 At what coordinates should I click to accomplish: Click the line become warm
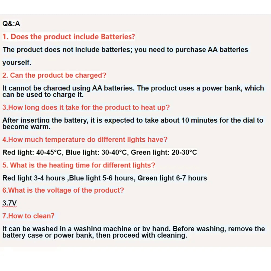coord(27,127)
